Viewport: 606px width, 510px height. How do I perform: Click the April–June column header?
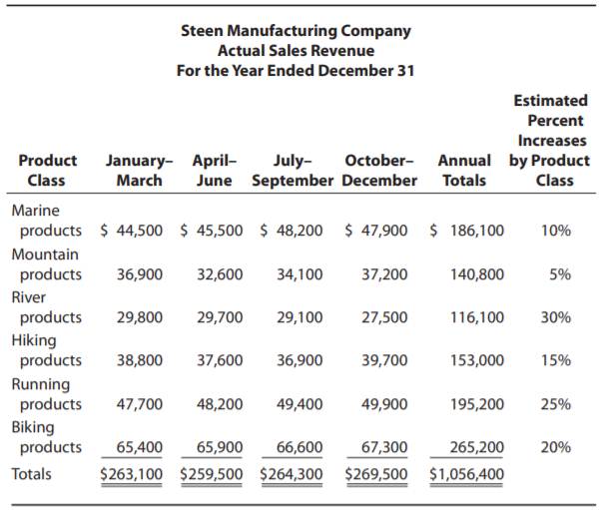(215, 171)
